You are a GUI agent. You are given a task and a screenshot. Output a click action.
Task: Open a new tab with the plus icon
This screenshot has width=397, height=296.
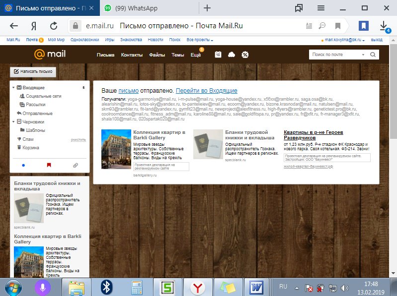coord(207,8)
